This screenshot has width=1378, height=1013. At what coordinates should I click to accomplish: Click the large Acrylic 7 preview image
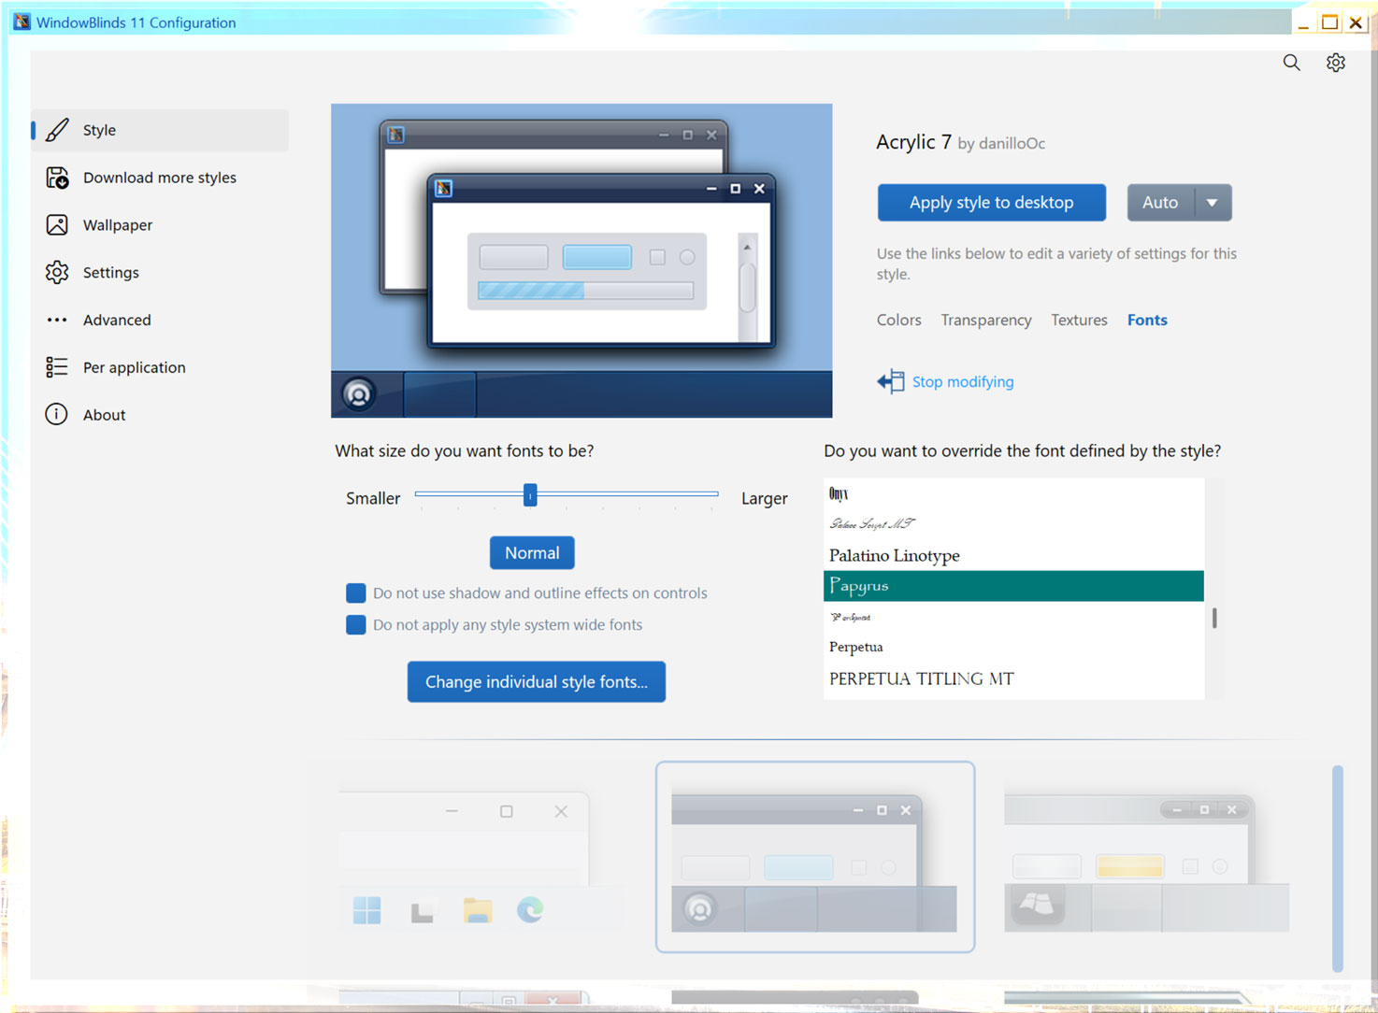(581, 261)
